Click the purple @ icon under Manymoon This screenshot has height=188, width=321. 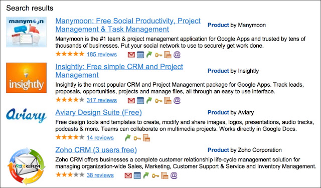click(x=177, y=55)
